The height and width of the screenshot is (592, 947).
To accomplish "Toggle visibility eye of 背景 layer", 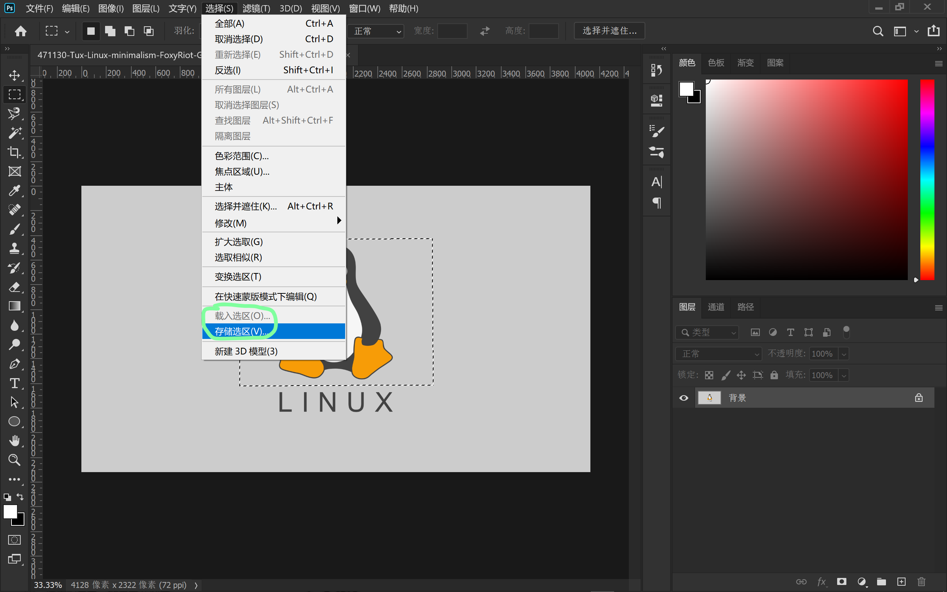I will [x=684, y=398].
